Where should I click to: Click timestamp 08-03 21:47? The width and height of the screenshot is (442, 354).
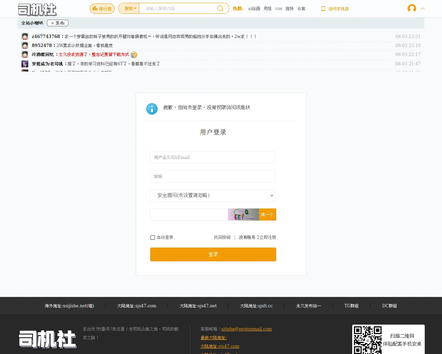[x=408, y=64]
